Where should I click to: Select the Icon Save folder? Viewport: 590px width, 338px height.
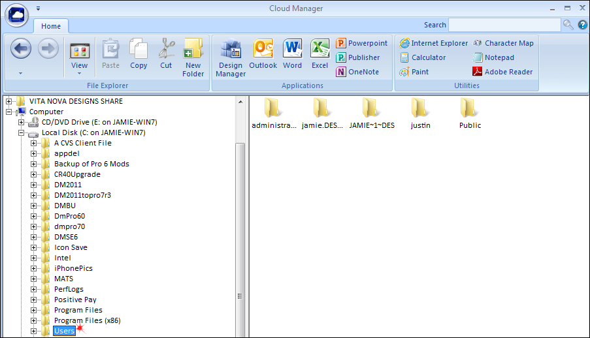tap(71, 247)
